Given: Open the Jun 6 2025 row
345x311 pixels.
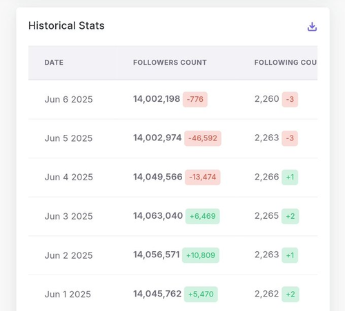Looking at the screenshot, I should point(172,99).
